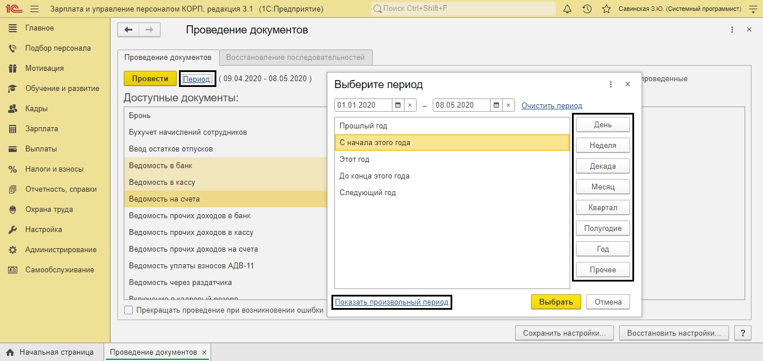Select Ведомость в банк document row
The width and height of the screenshot is (763, 361).
point(225,166)
